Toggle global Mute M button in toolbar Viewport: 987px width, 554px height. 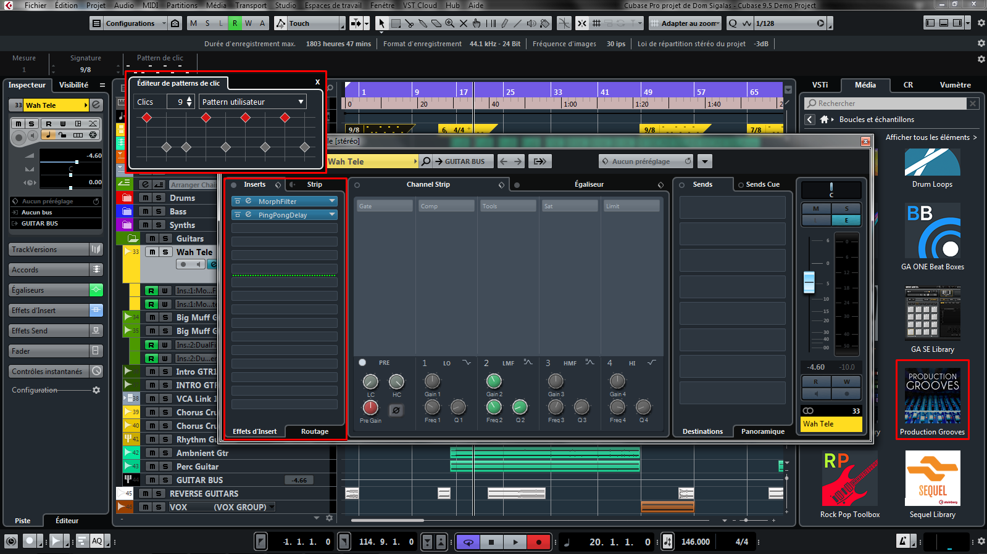tap(194, 23)
